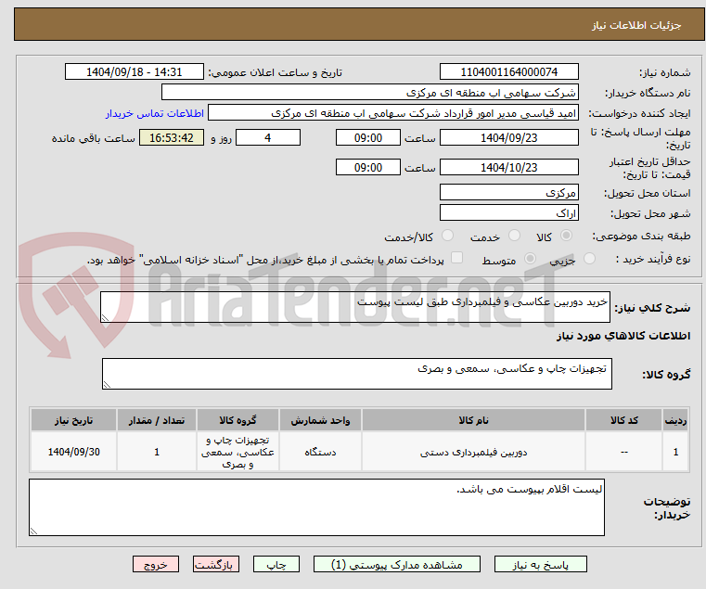Image resolution: width=706 pixels, height=589 pixels.
Task: Toggle the Islamic treasury payment checkbox
Action: 456,258
